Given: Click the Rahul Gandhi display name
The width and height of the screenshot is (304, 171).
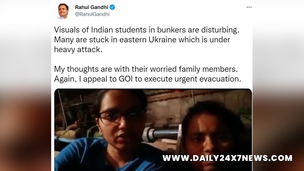Looking at the screenshot, I should click(92, 7).
